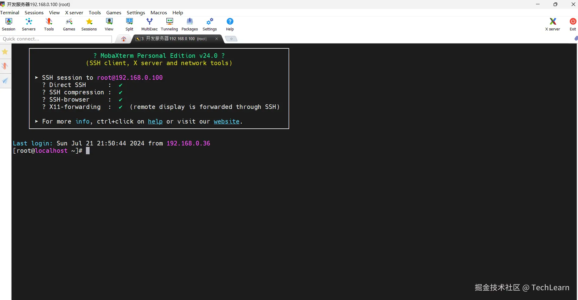Add a new tab with plus button
This screenshot has height=300, width=578.
click(x=231, y=39)
